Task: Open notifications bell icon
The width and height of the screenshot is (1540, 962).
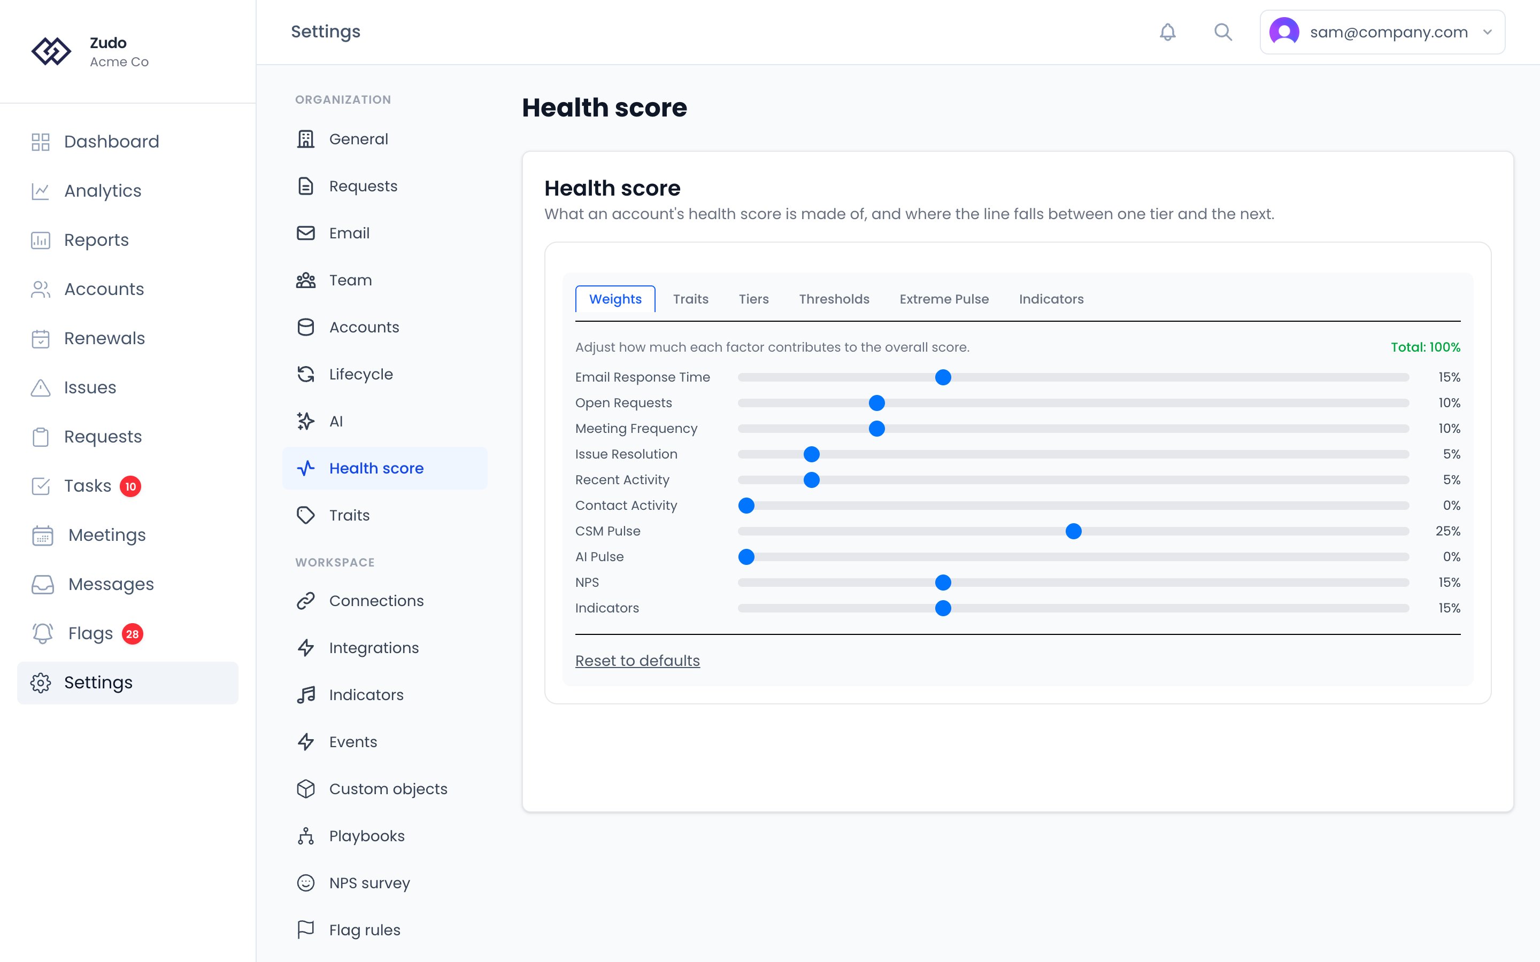Action: click(x=1167, y=32)
